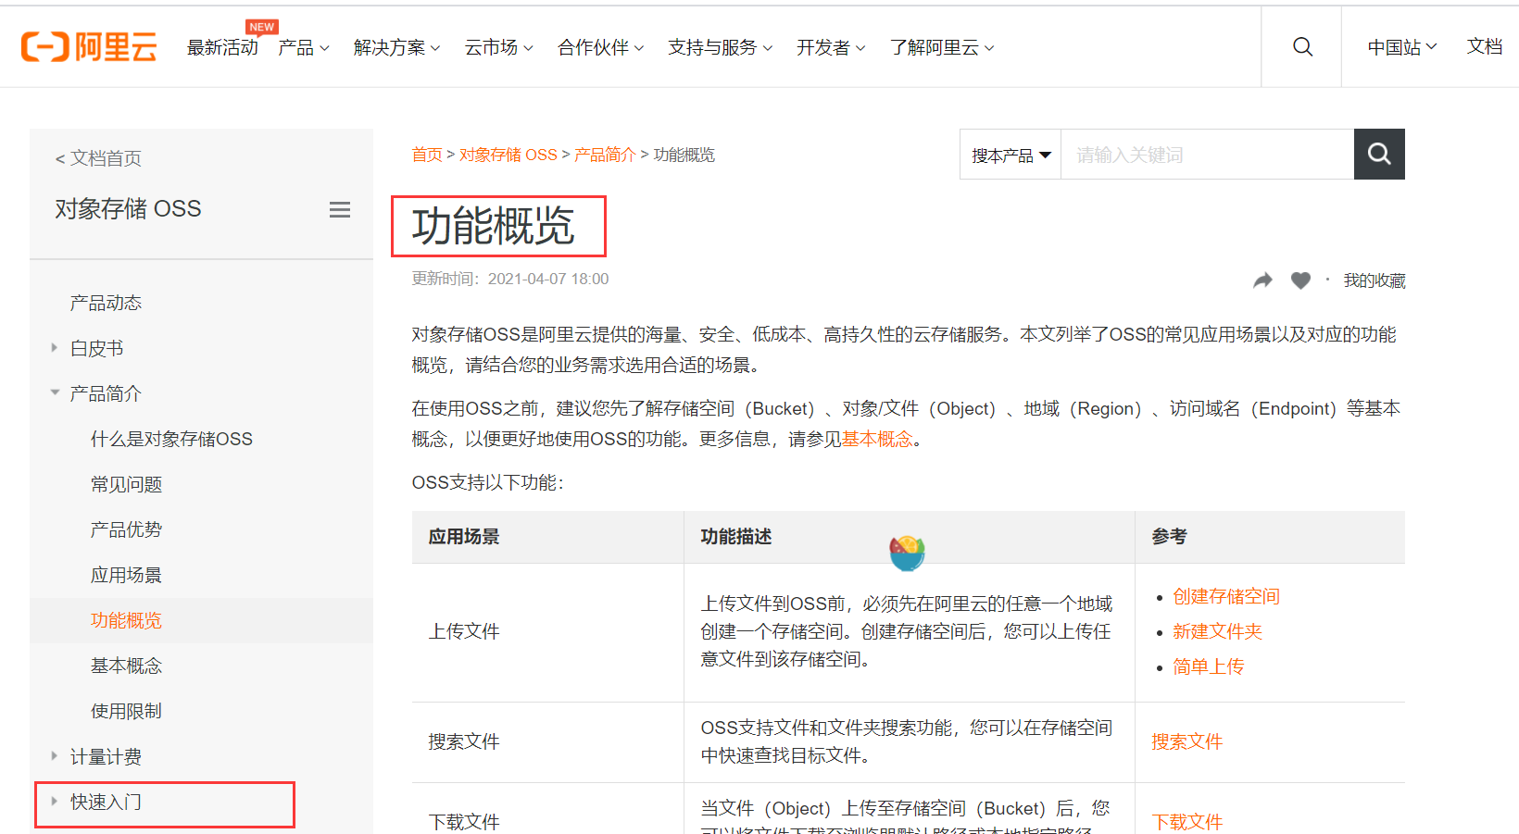The width and height of the screenshot is (1519, 834).
Task: Open the 创建存储空间 reference link
Action: pyautogui.click(x=1225, y=596)
